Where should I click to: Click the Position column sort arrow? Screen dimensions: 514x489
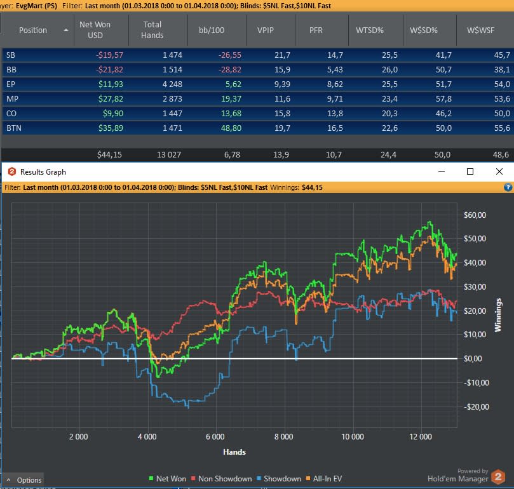(x=66, y=30)
